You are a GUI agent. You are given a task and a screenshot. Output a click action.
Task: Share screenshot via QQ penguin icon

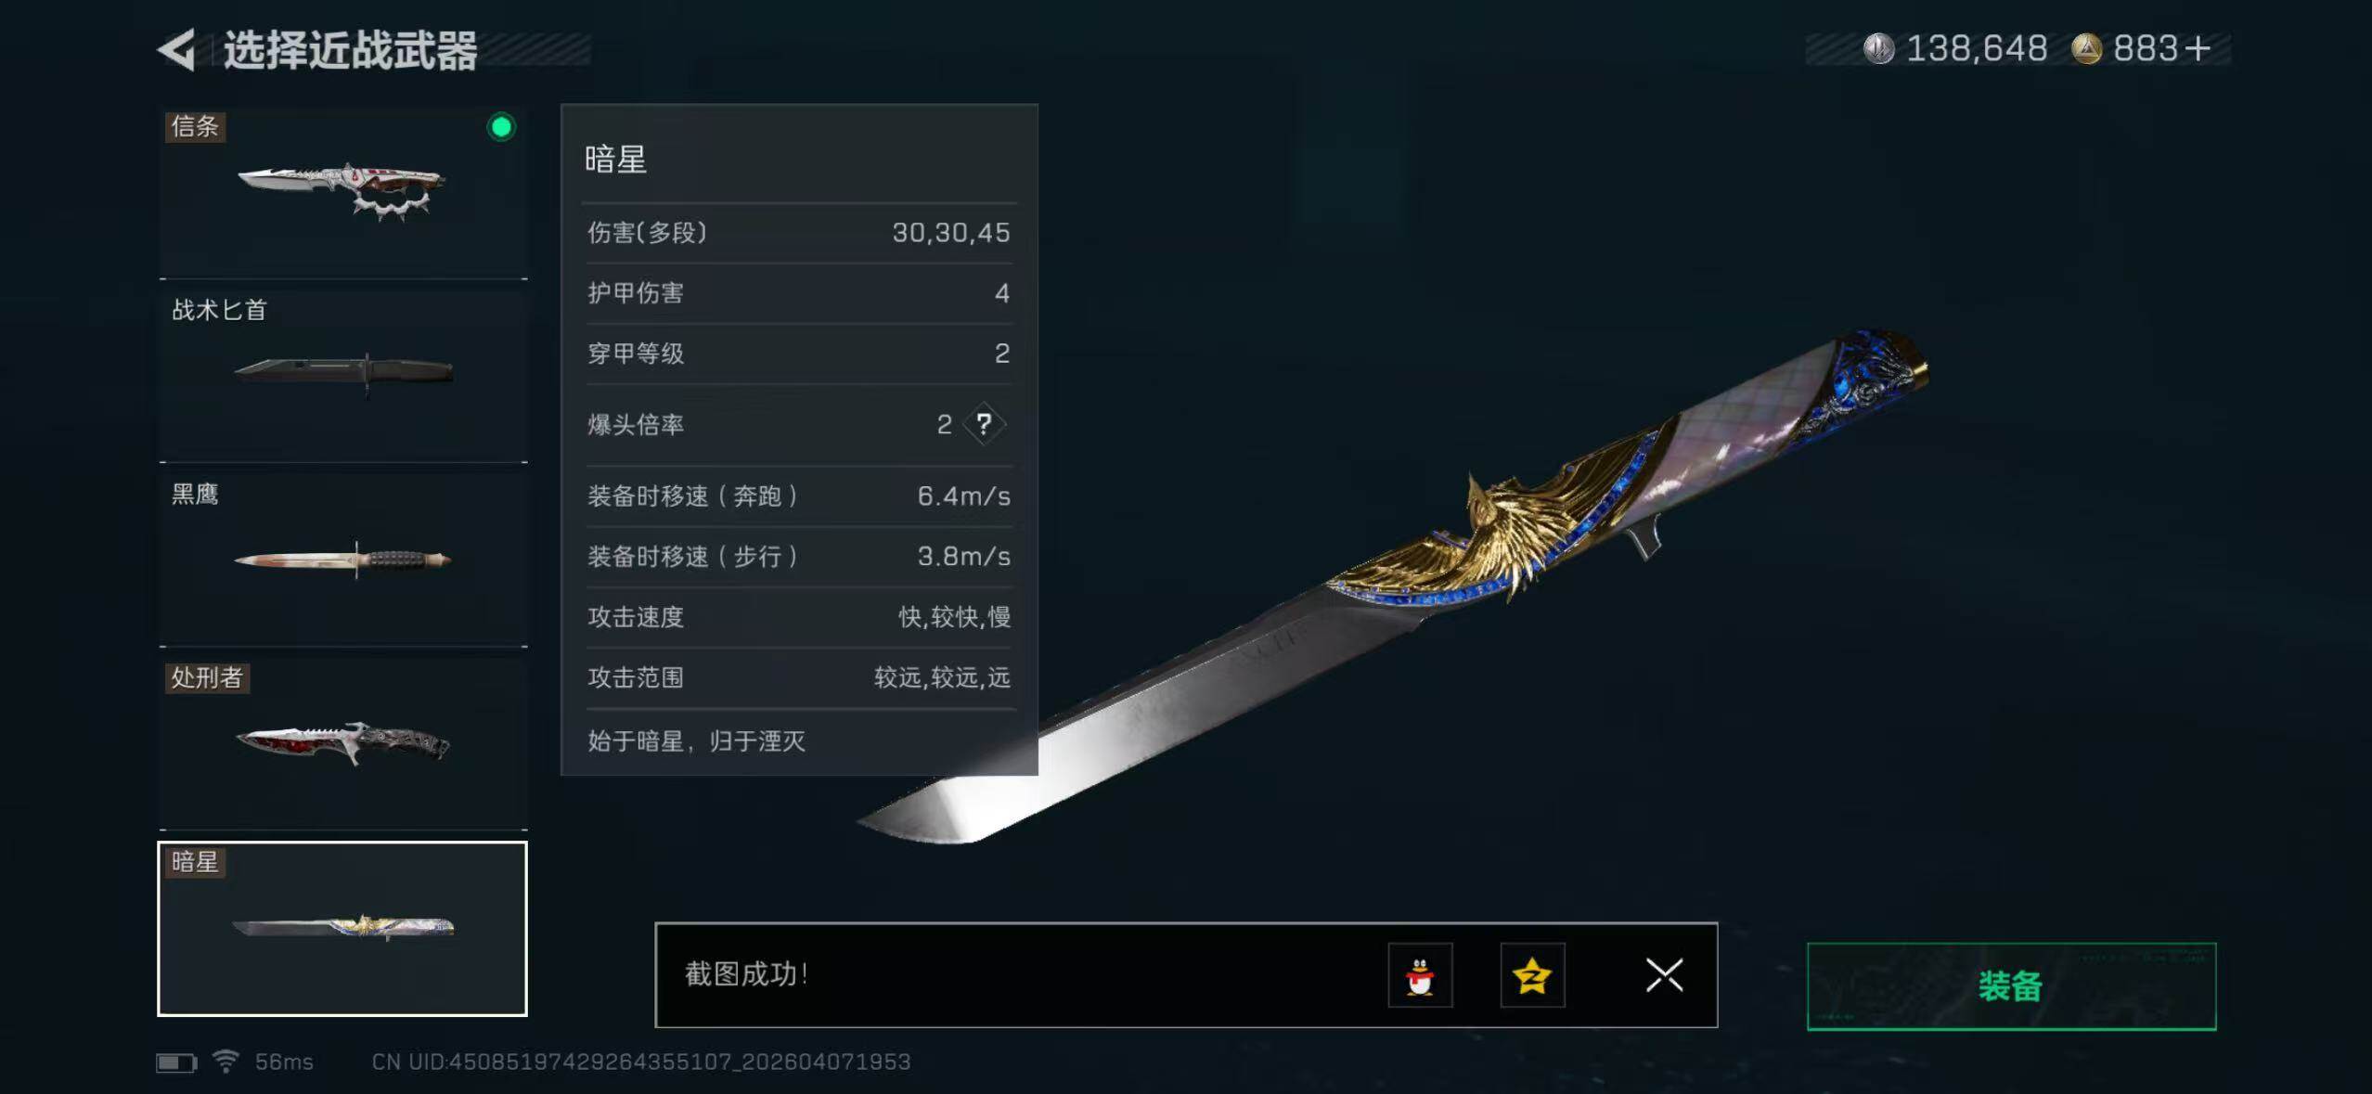(x=1420, y=975)
